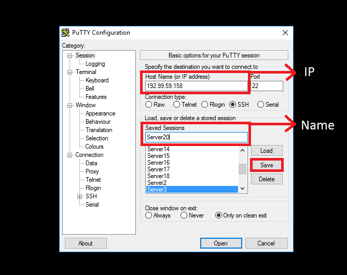Collapse the Connection category

pos(70,155)
